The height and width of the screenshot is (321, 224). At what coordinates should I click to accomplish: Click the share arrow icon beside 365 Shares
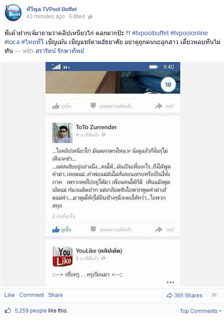[x=169, y=296]
